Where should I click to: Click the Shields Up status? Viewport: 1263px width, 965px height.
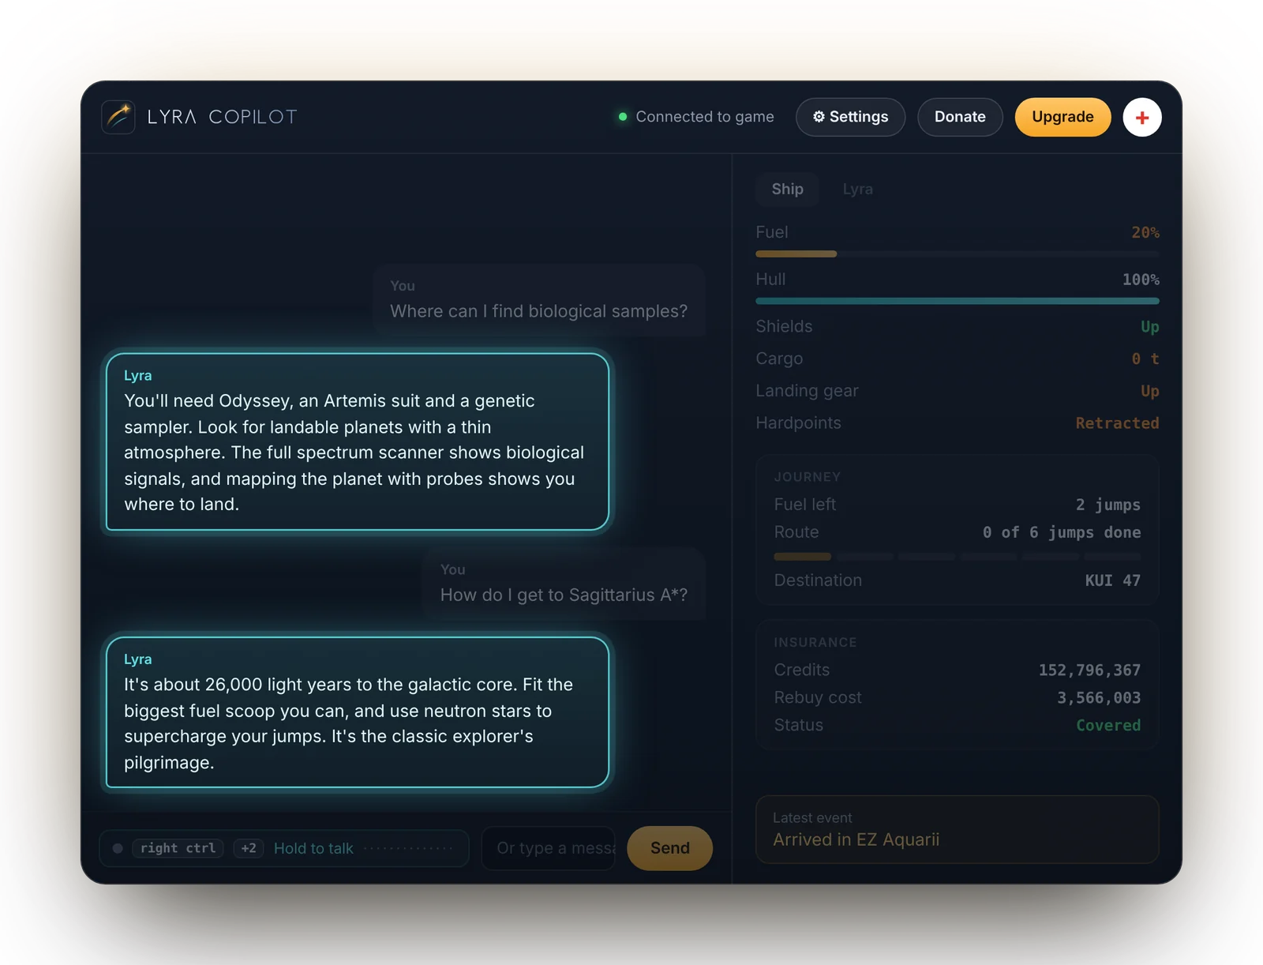(1149, 327)
